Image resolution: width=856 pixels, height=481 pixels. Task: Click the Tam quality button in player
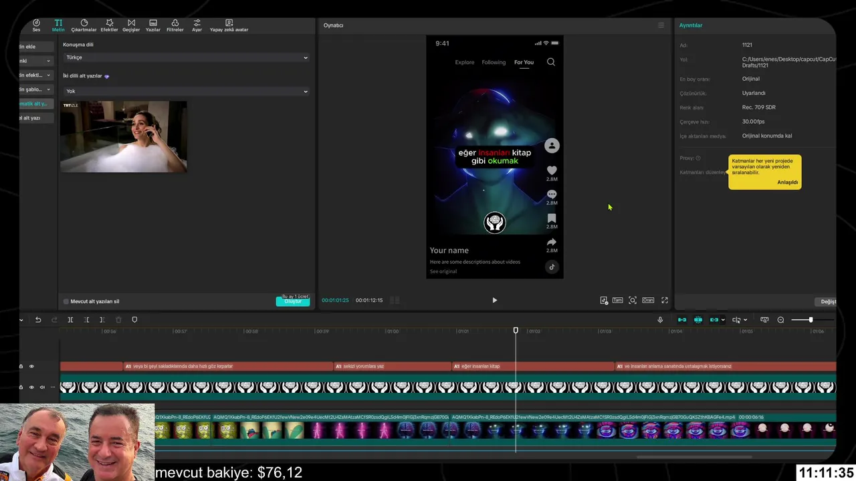[617, 301]
